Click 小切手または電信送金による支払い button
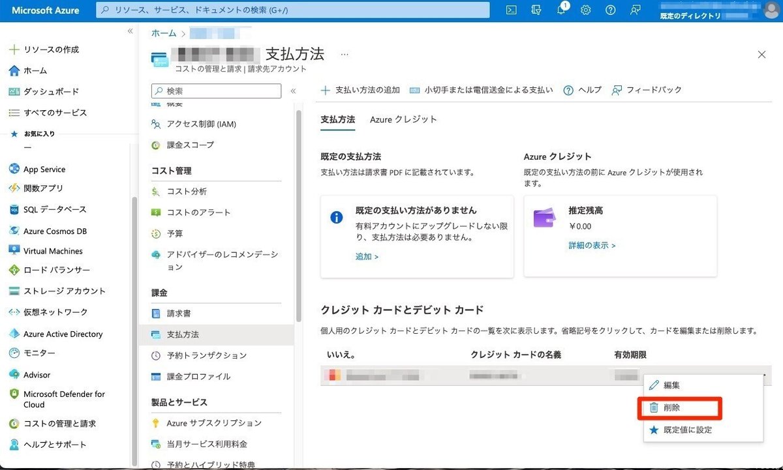Screen dimensions: 783x470 (481, 90)
